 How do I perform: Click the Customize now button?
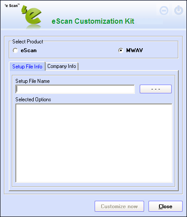(x=119, y=206)
